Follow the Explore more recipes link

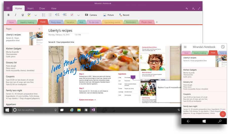tap(87, 100)
